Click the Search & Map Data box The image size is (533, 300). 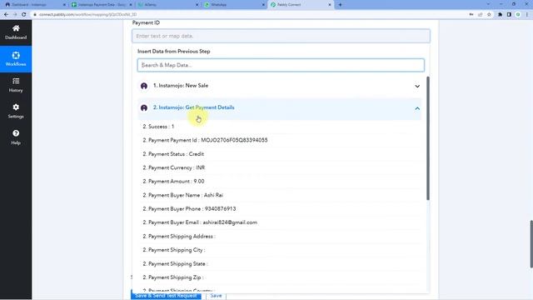tap(281, 65)
